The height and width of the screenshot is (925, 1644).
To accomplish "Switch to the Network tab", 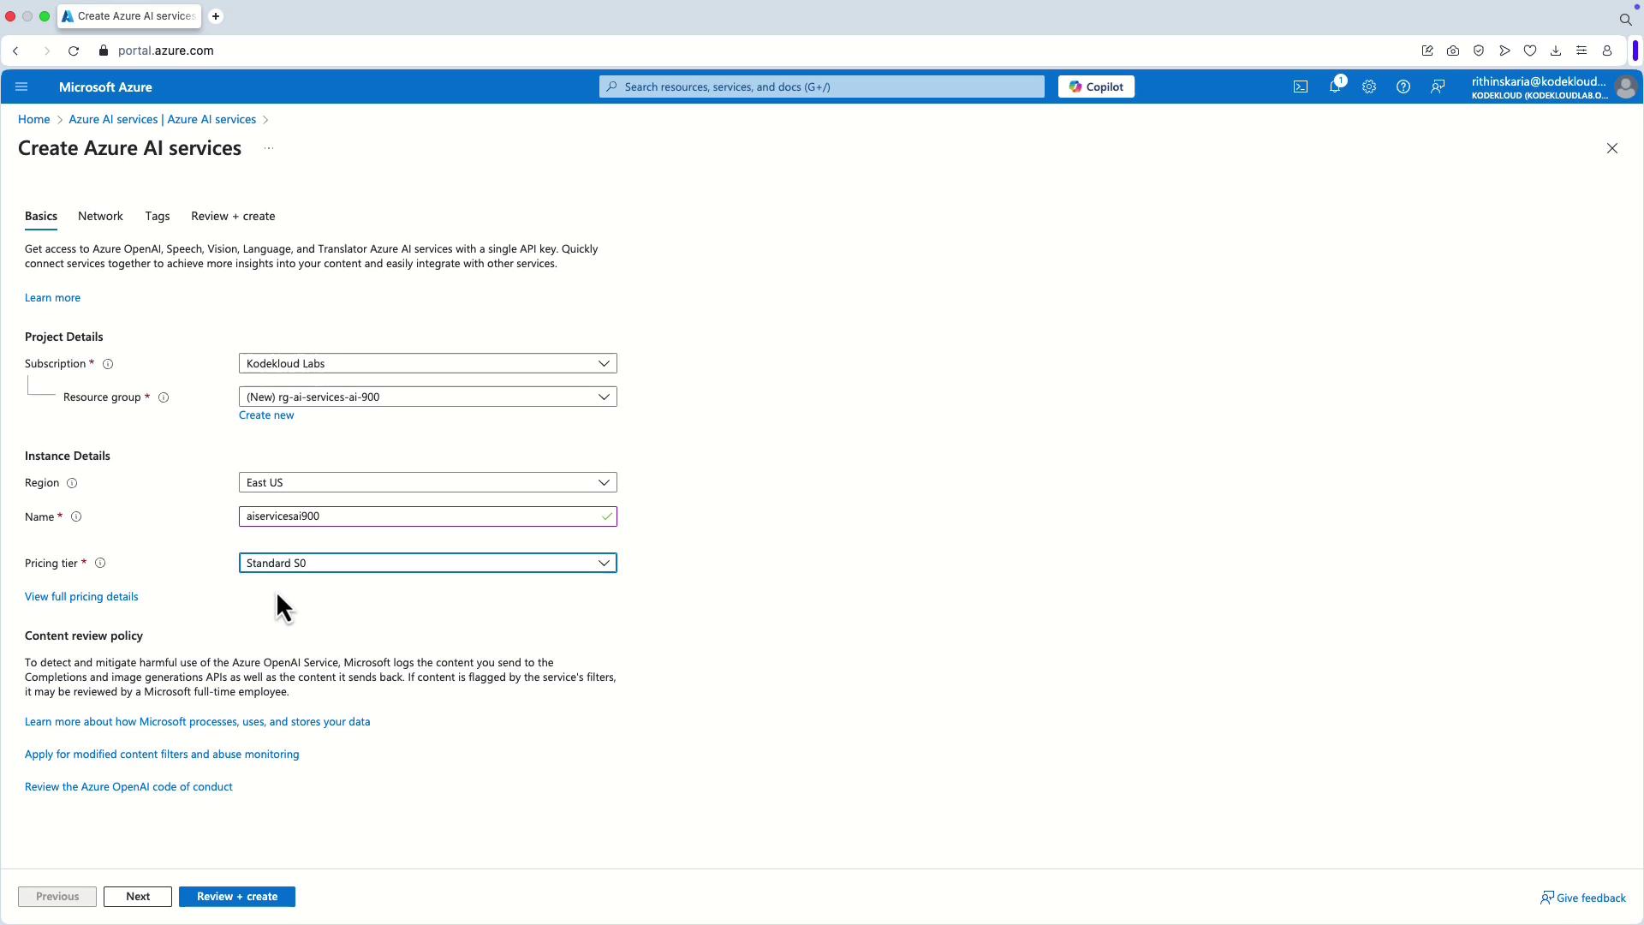I will click(100, 217).
